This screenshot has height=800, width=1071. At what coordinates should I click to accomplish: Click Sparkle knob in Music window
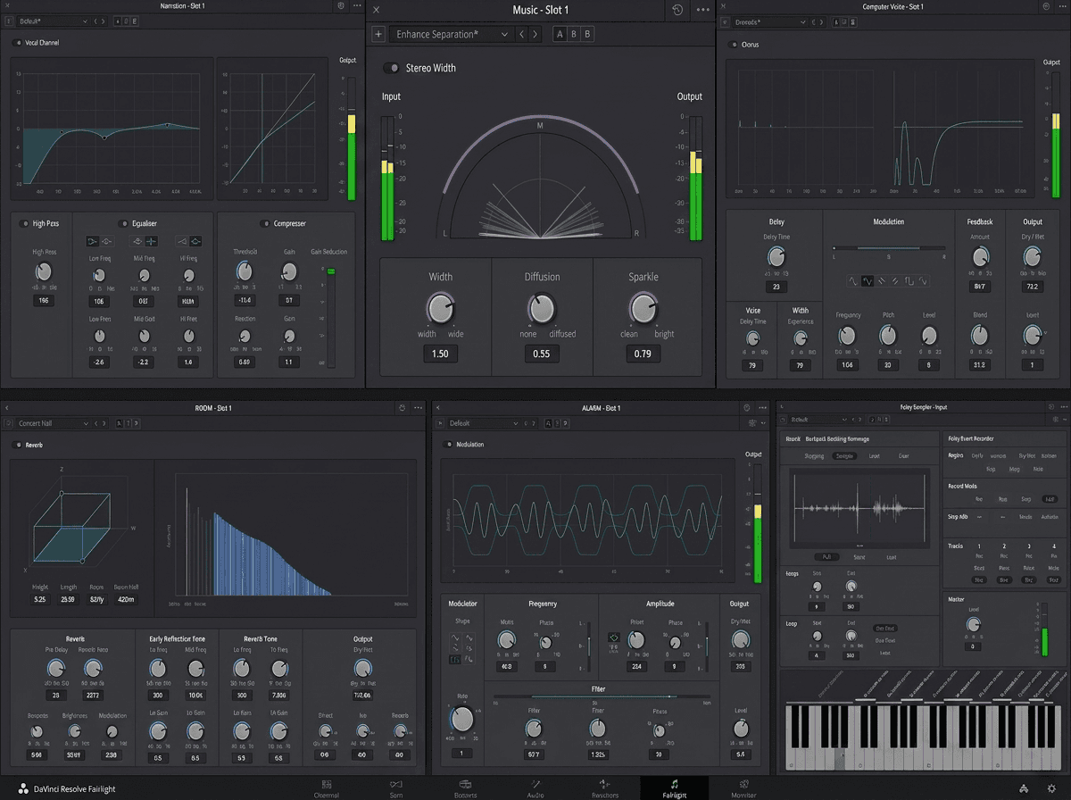(642, 309)
